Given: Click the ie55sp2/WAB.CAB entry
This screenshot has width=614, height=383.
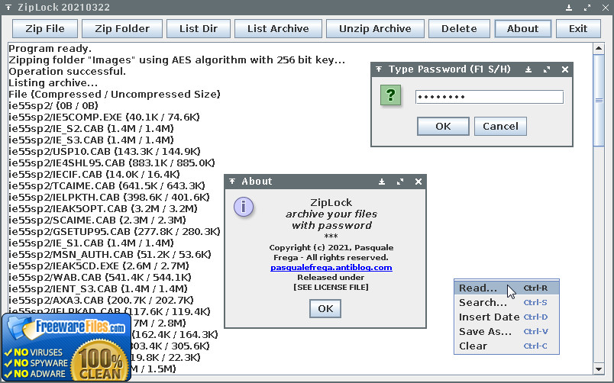Looking at the screenshot, I should [x=100, y=278].
